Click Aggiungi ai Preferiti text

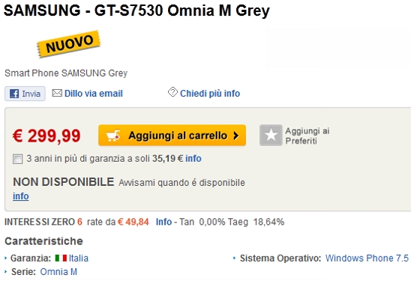coord(307,136)
